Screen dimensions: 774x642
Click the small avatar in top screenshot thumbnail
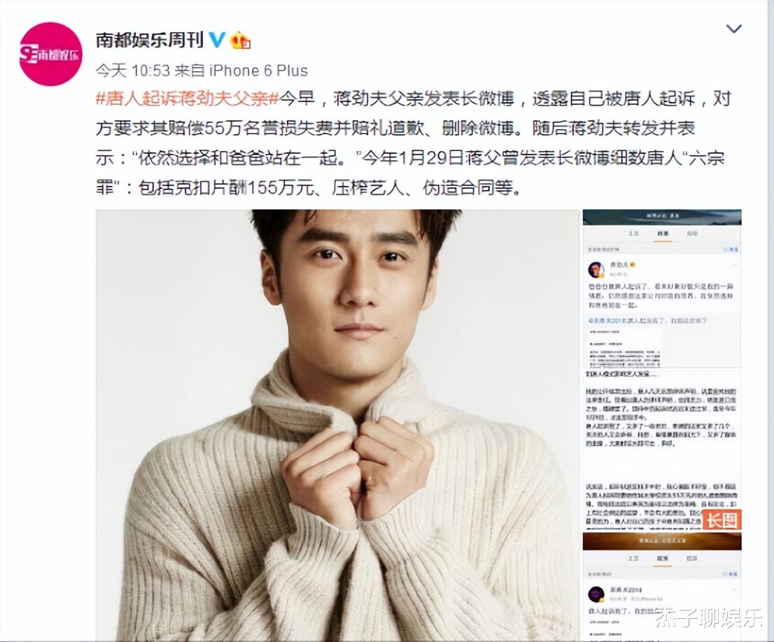(x=597, y=269)
